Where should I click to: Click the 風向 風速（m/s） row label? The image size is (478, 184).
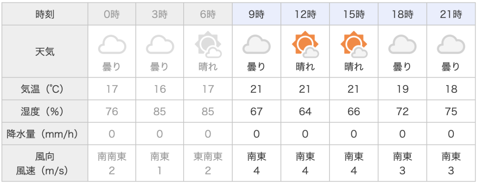point(45,164)
